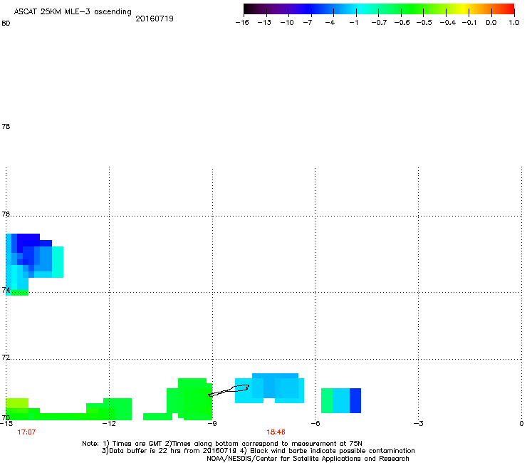Click the -16 color scale label

242,23
